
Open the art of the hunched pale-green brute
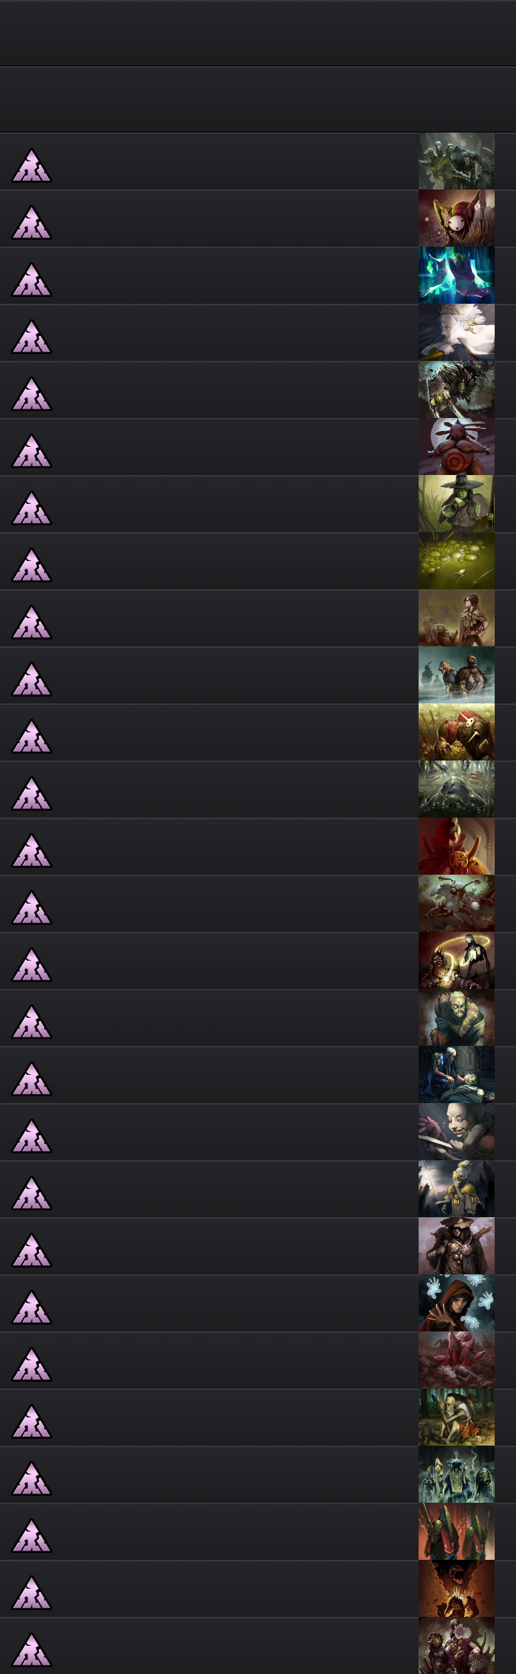(457, 1018)
